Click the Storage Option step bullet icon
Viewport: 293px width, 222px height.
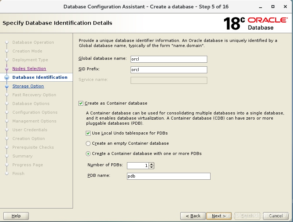(7, 86)
